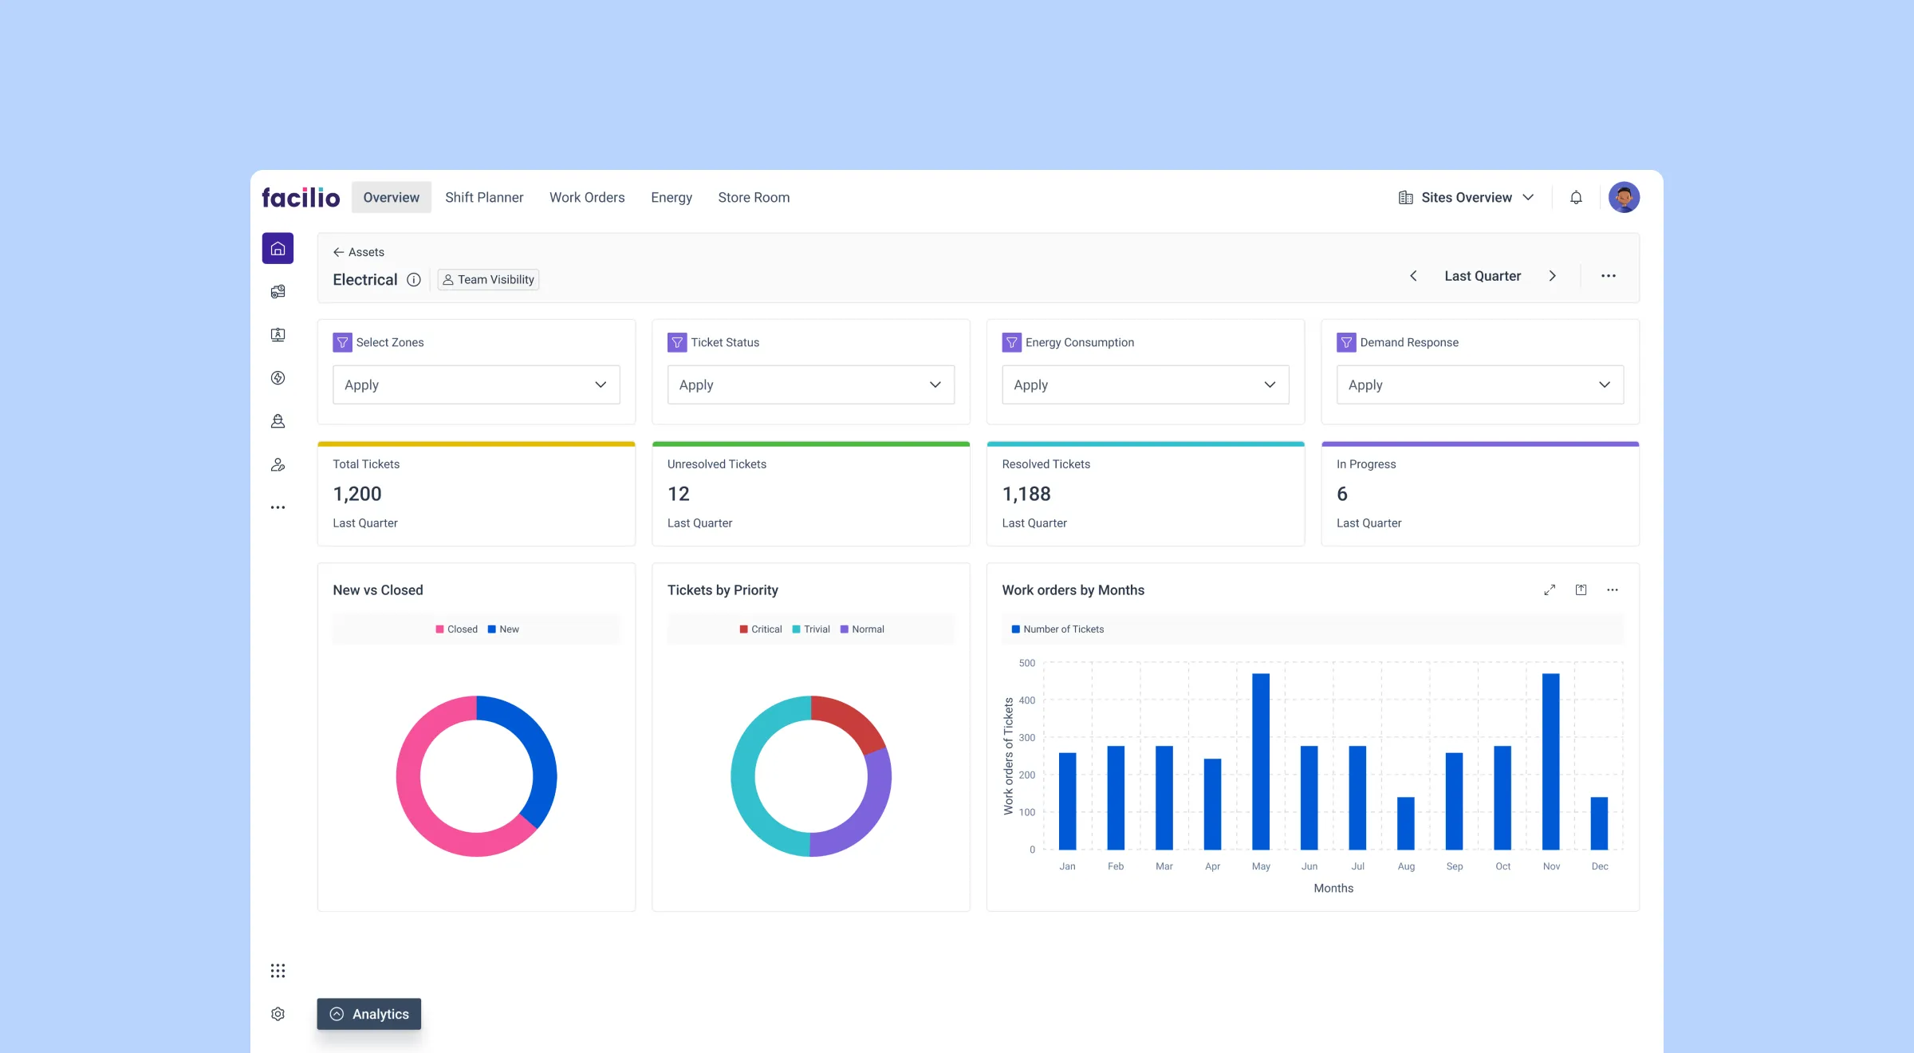This screenshot has width=1914, height=1053.
Task: Open the apps grid icon near bottom sidebar
Action: [278, 970]
